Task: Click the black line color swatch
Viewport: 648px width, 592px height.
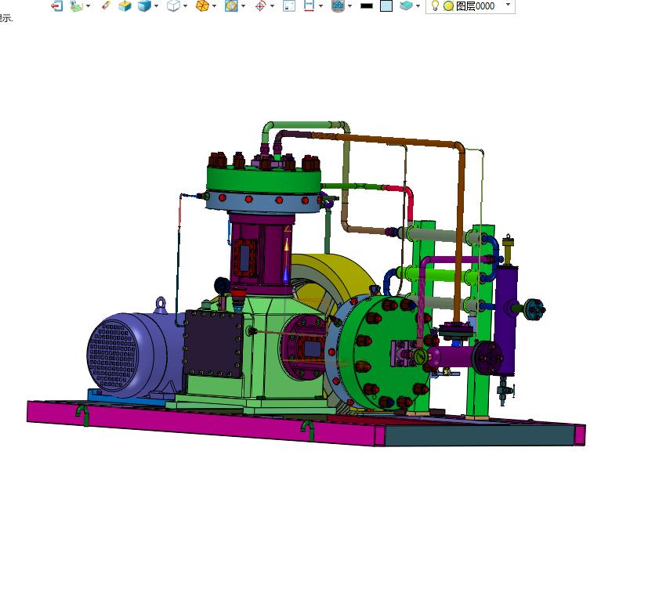Action: [367, 5]
